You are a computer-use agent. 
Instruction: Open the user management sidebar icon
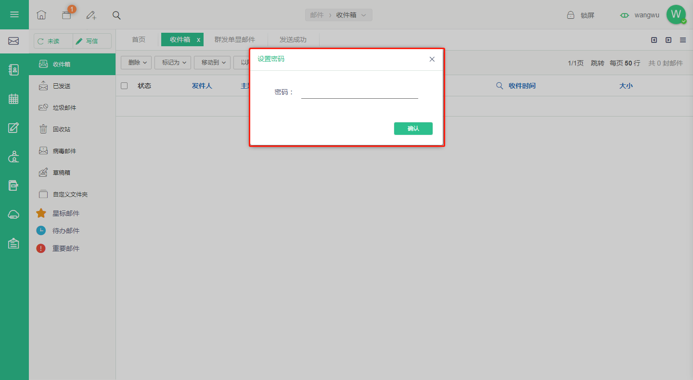pos(14,157)
